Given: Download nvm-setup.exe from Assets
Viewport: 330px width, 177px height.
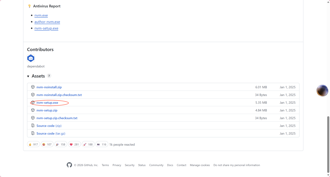Looking at the screenshot, I should click(47, 103).
